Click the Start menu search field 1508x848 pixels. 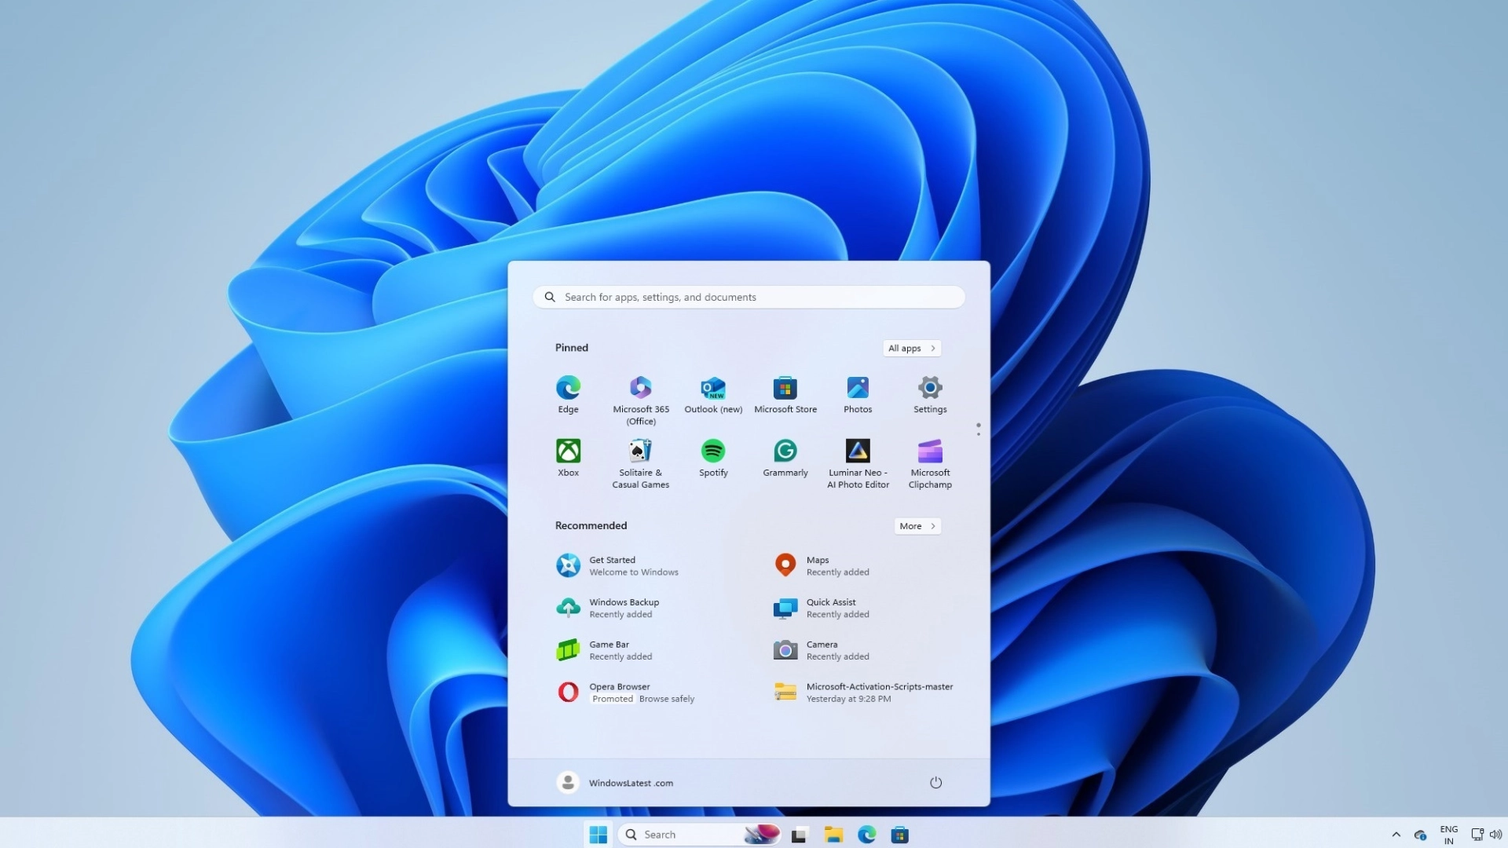pyautogui.click(x=749, y=298)
